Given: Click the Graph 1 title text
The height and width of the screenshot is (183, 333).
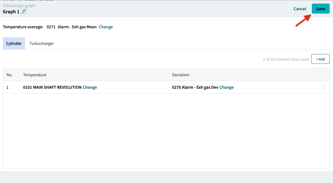Looking at the screenshot, I should pos(11,12).
